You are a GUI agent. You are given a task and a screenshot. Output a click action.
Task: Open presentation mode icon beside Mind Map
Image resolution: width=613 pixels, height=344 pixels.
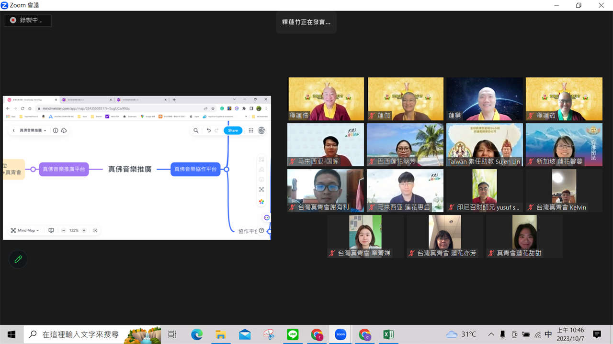point(51,230)
